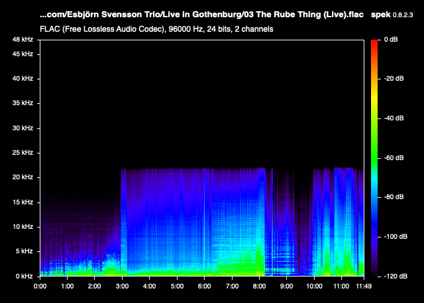This screenshot has height=303, width=424.
Task: Click the 35 kHz frequency label
Action: [23, 103]
